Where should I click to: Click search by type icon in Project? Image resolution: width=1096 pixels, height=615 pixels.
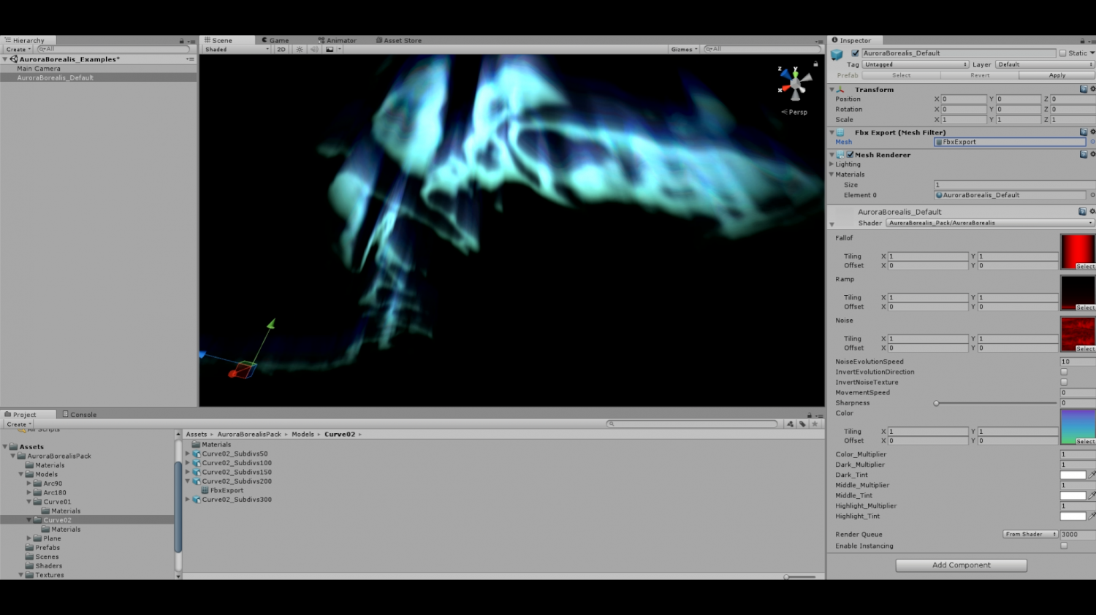[790, 424]
